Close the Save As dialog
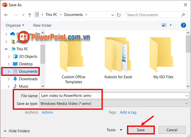The height and width of the screenshot is (138, 191). tap(185, 5)
